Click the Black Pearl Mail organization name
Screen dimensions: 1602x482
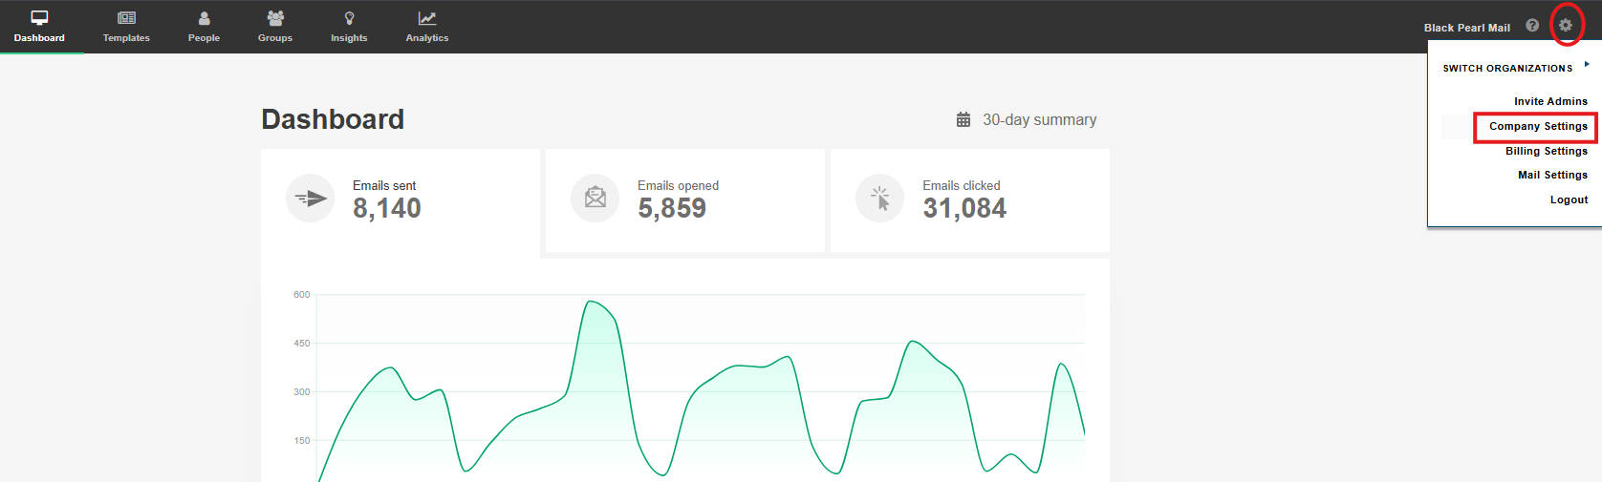tap(1466, 28)
